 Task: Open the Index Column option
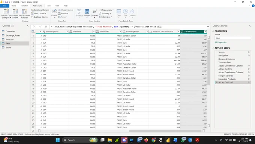[39, 14]
